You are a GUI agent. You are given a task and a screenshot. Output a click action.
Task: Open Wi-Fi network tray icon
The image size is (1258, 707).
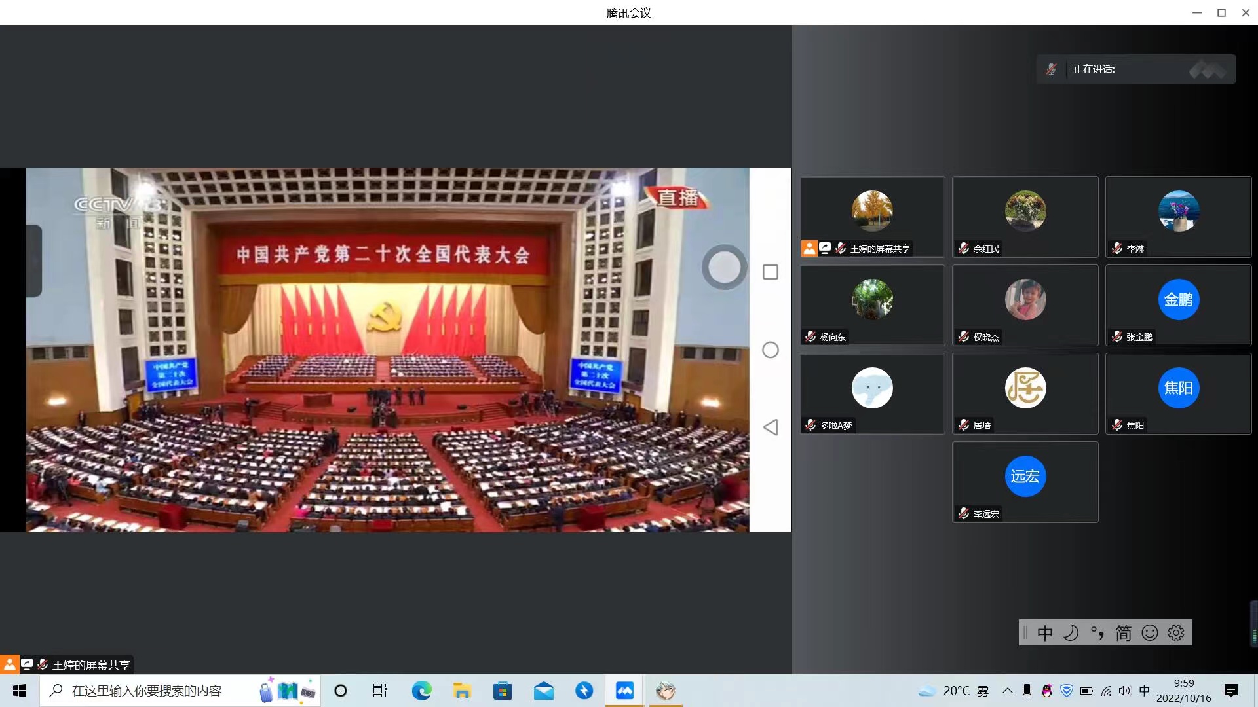(1106, 691)
